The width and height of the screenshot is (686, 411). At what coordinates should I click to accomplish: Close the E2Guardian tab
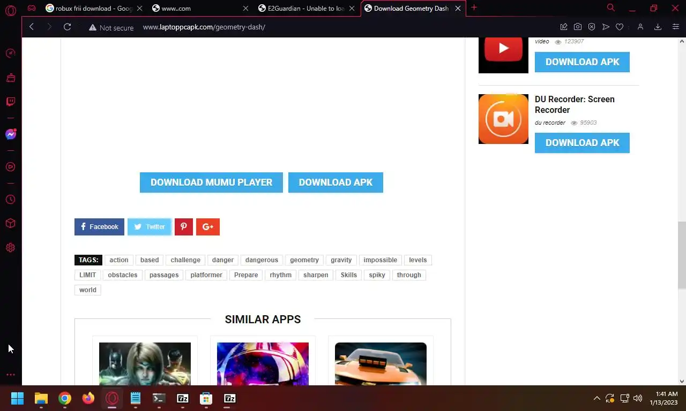coord(352,9)
